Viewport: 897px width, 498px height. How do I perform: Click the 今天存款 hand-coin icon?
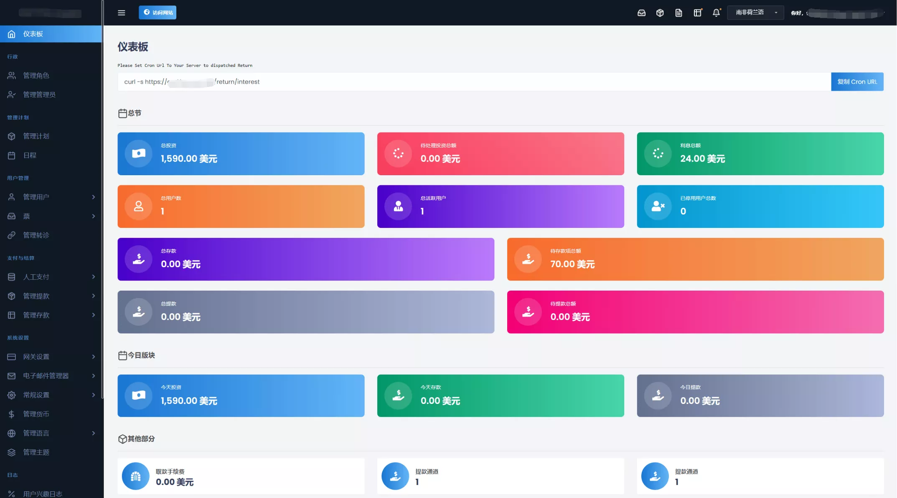point(398,395)
